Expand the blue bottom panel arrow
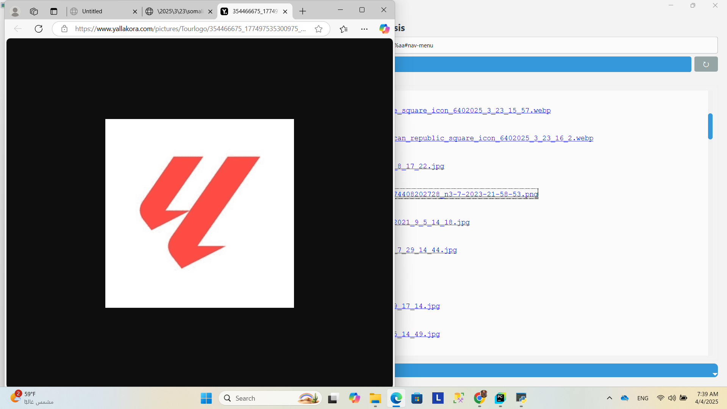Image resolution: width=727 pixels, height=409 pixels. coord(714,374)
